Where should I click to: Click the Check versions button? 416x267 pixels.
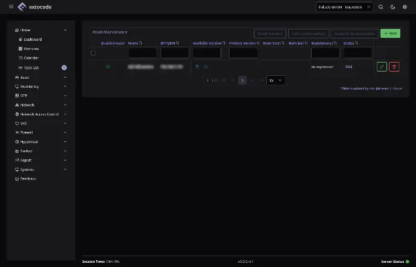[x=270, y=34]
